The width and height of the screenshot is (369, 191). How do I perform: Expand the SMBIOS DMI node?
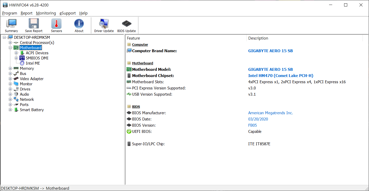[16, 58]
